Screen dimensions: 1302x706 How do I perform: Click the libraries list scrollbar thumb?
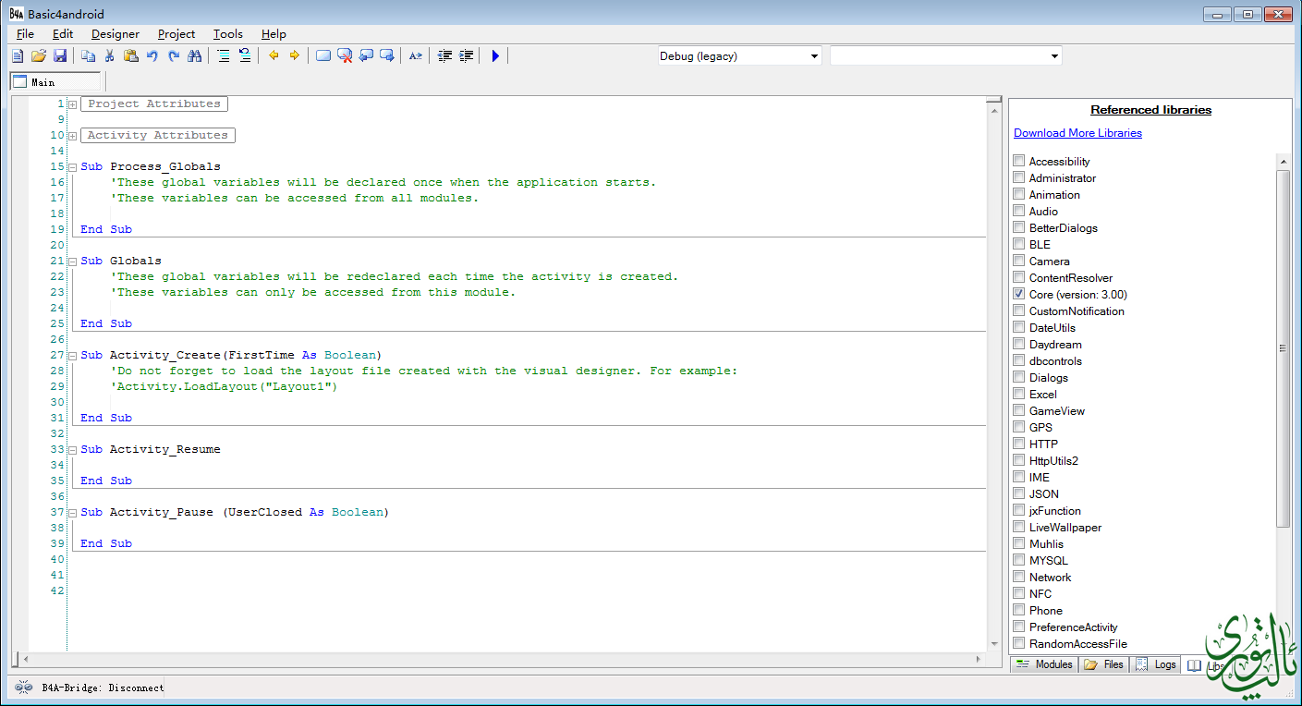click(1283, 348)
